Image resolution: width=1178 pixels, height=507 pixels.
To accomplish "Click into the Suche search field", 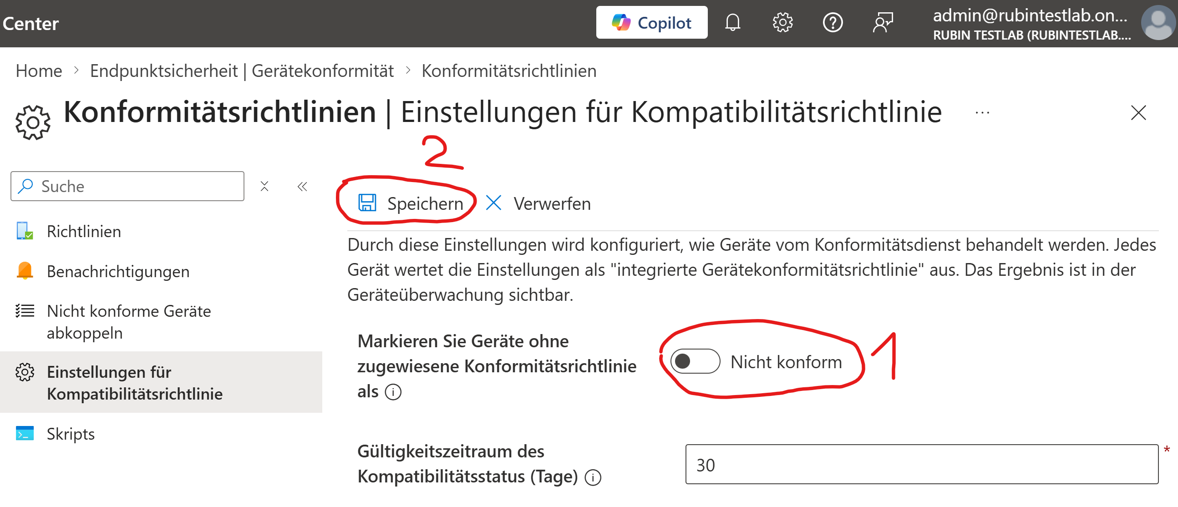I will pyautogui.click(x=137, y=186).
